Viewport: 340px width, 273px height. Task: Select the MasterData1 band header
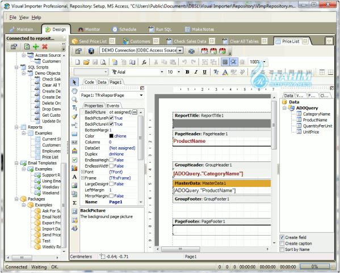(221, 183)
